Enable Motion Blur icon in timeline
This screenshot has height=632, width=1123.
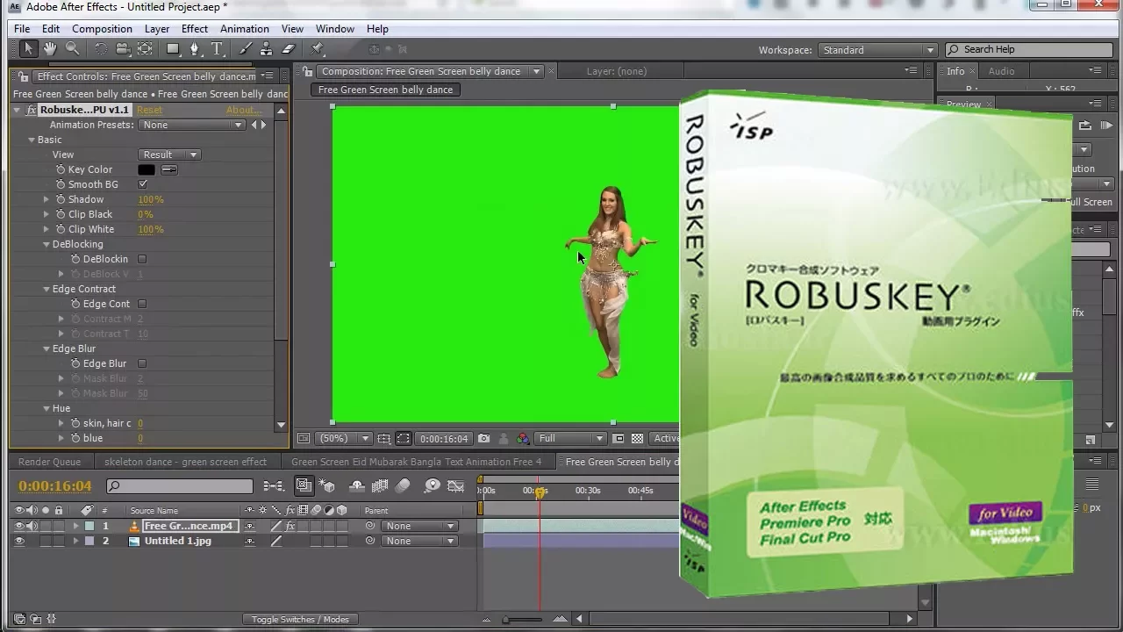click(403, 485)
